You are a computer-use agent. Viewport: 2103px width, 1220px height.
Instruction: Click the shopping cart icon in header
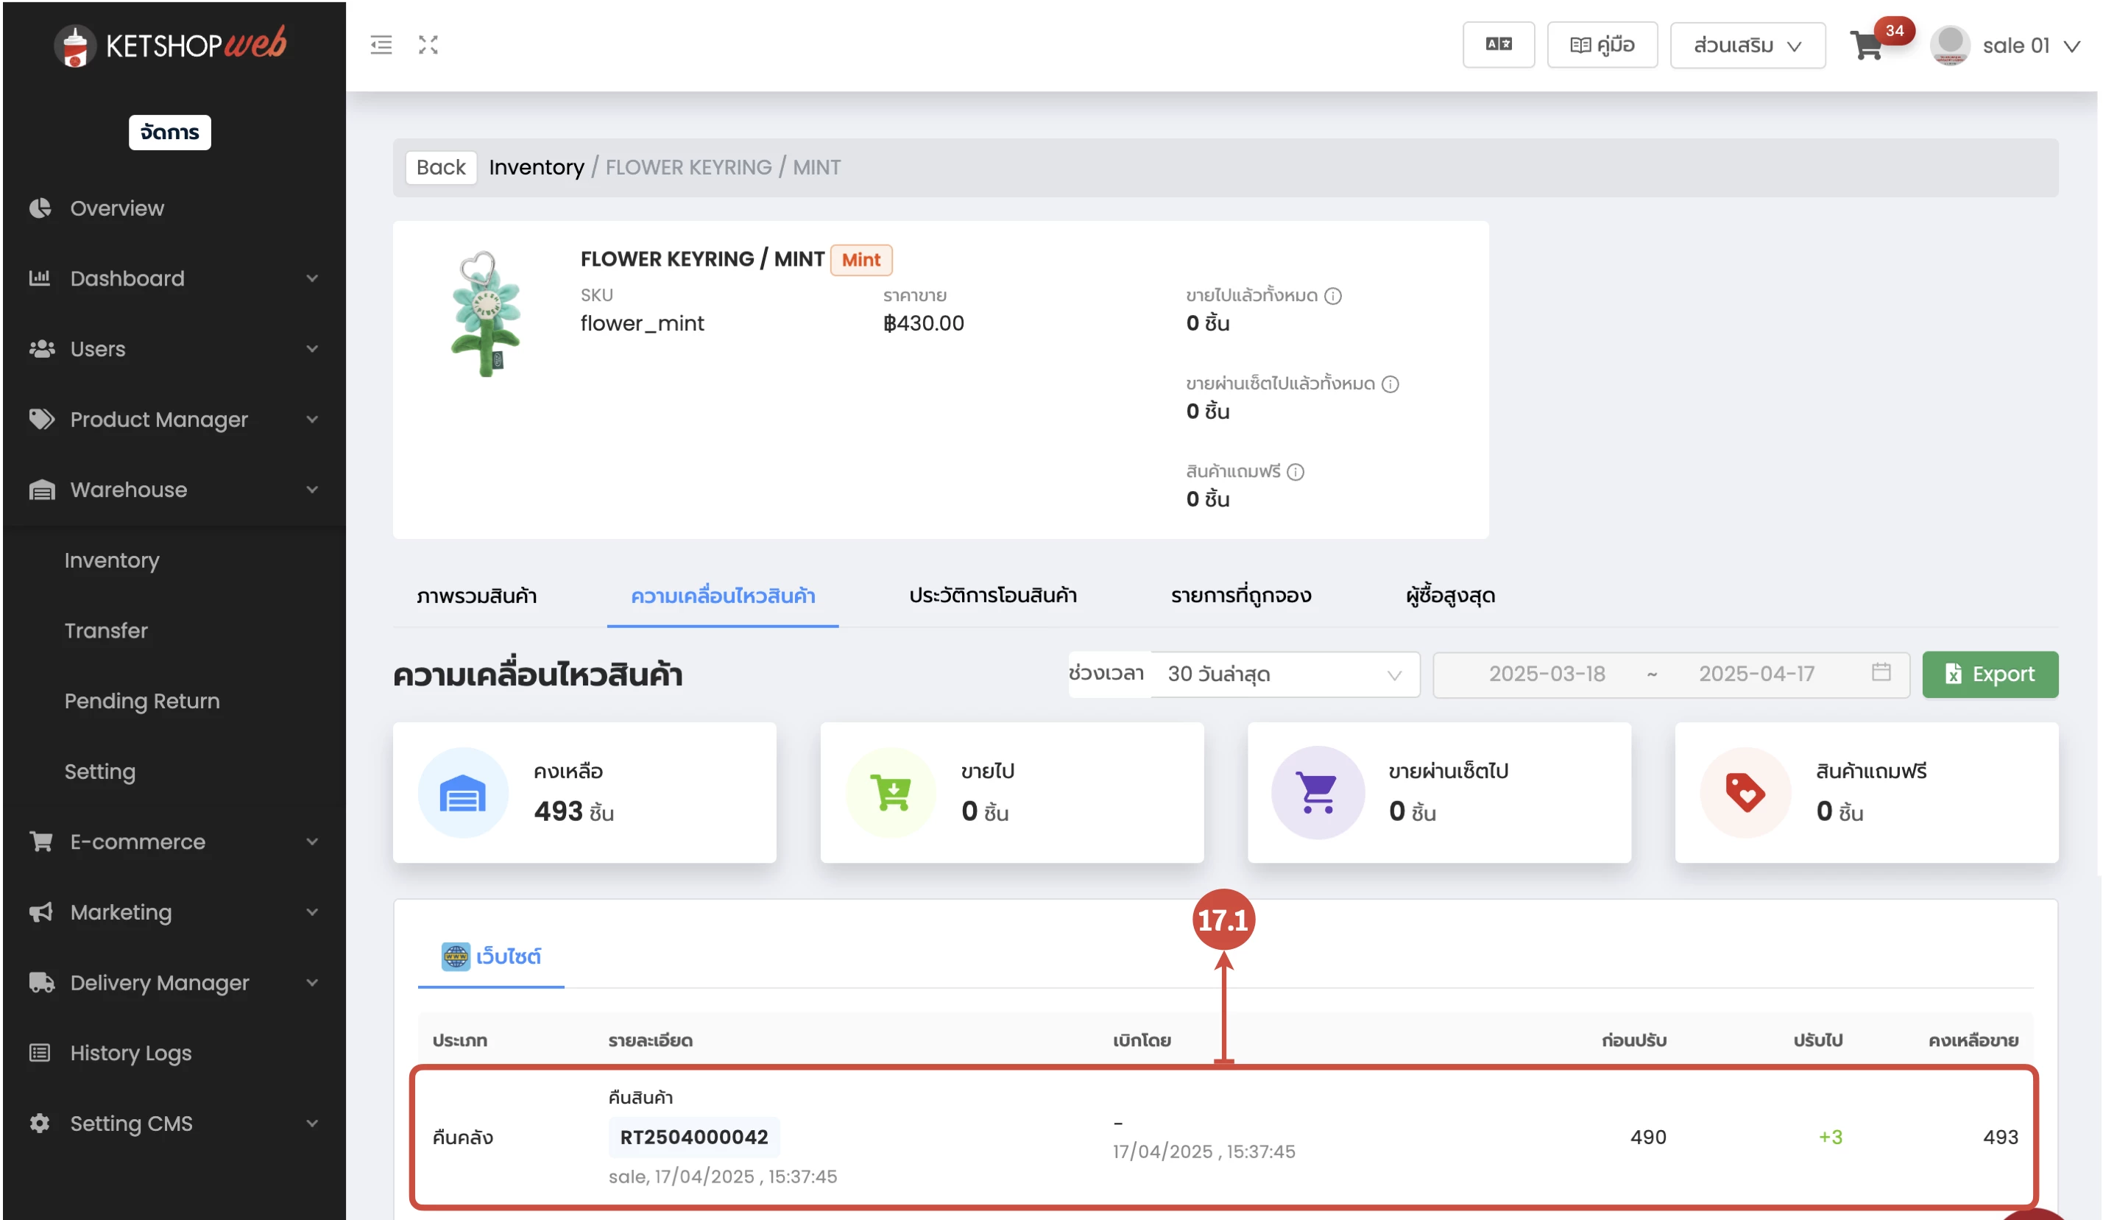(1867, 46)
